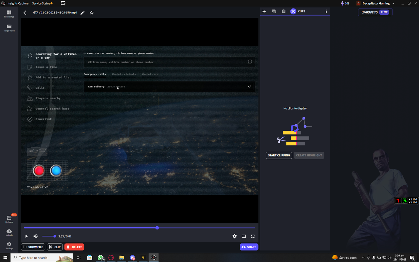Click the GTA V file name title
Screen dimensions: 419x262
pos(55,12)
